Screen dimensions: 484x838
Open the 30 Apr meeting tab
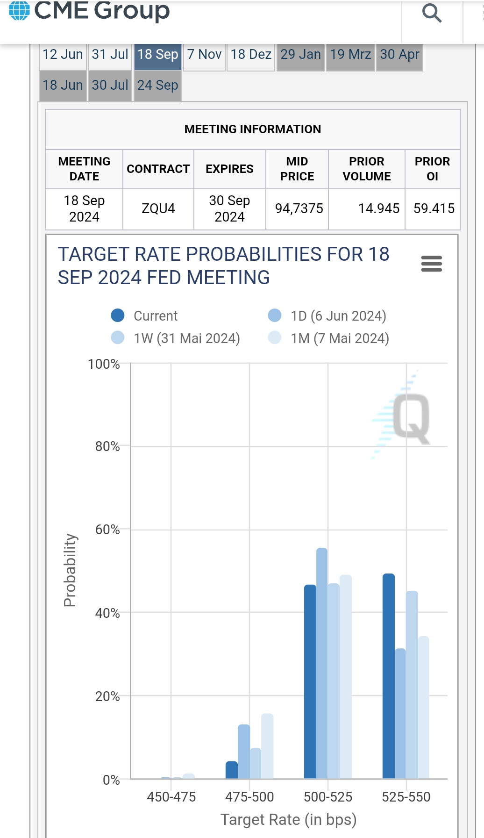tap(399, 55)
